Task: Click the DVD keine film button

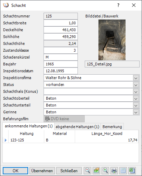Action: pyautogui.click(x=64, y=119)
